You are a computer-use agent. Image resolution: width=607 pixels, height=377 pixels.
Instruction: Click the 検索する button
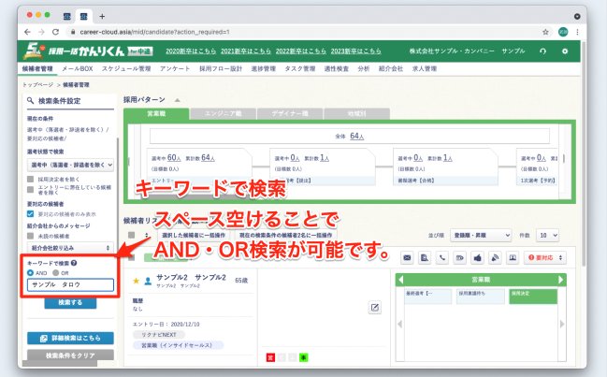tap(70, 302)
